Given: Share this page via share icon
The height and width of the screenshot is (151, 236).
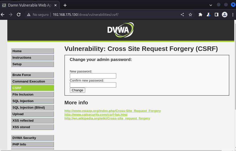Looking at the screenshot, I should coord(182,15).
